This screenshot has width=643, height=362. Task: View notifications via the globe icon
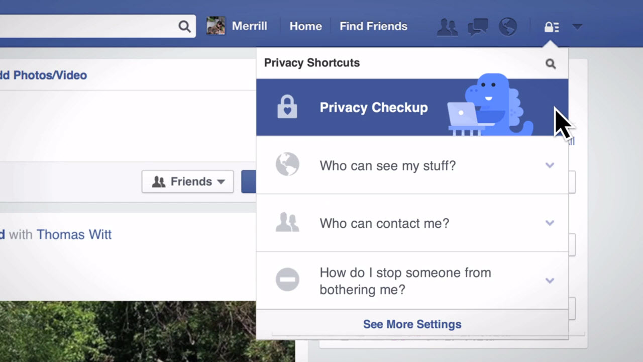pyautogui.click(x=507, y=27)
